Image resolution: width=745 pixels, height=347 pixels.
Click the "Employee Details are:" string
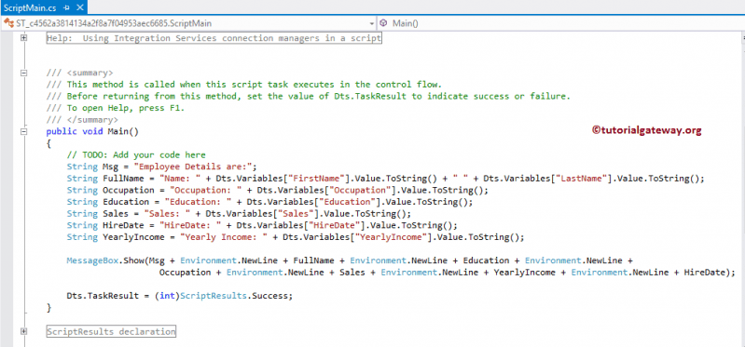coord(193,167)
